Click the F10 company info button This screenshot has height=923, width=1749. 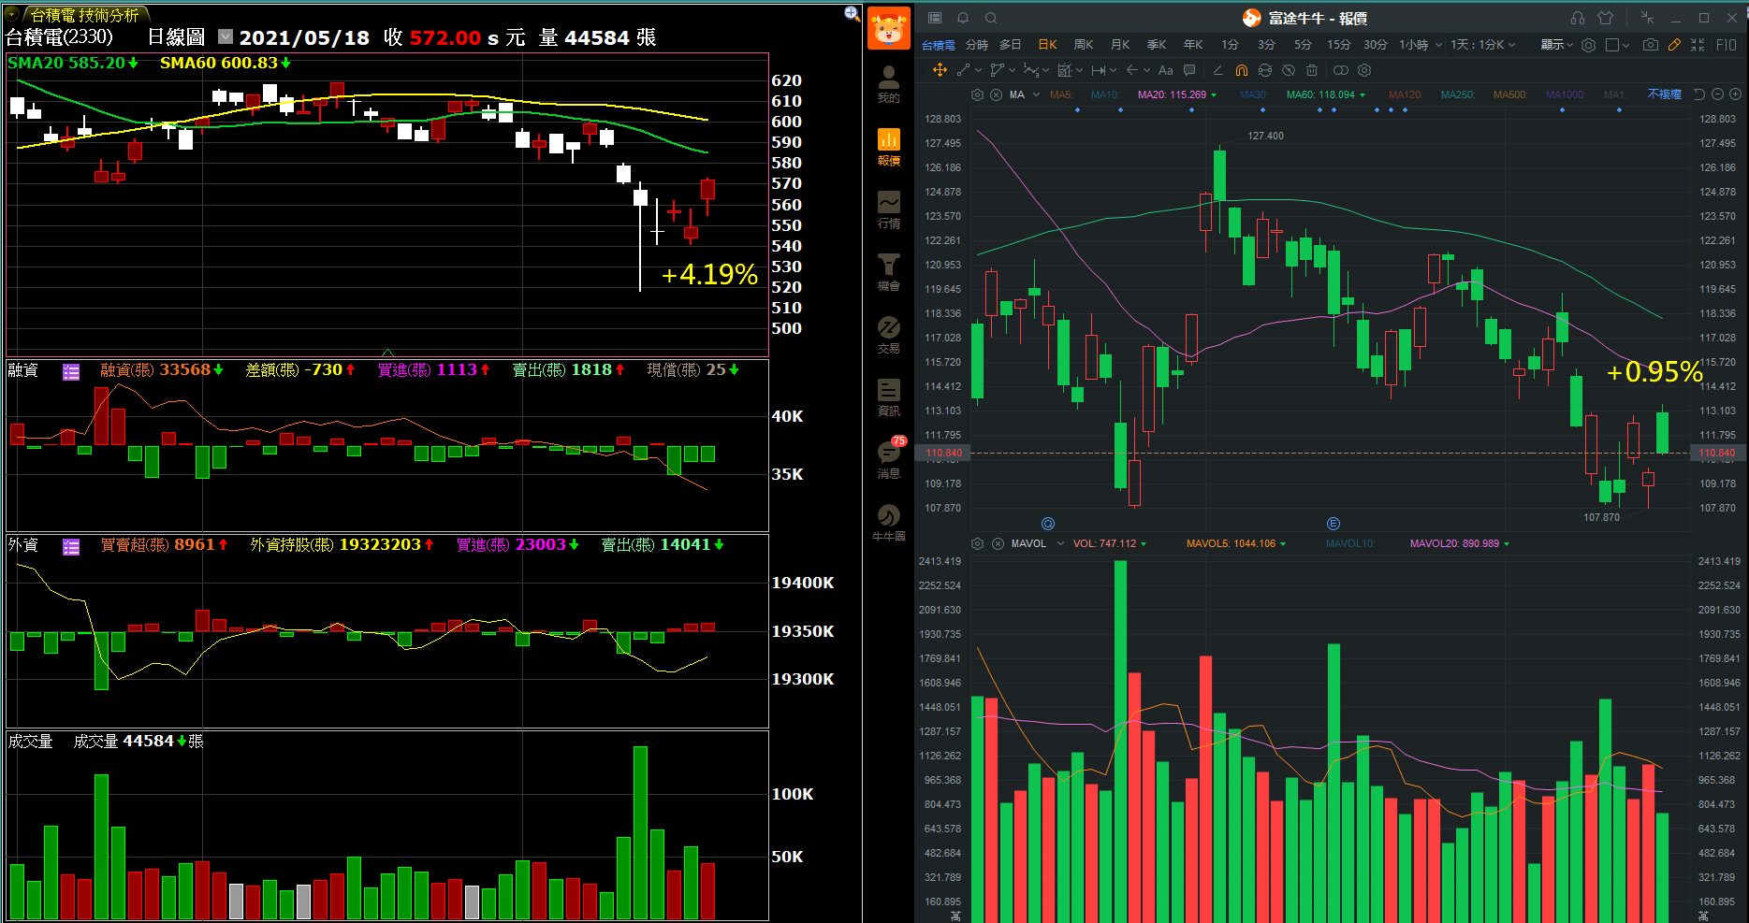pyautogui.click(x=1727, y=45)
